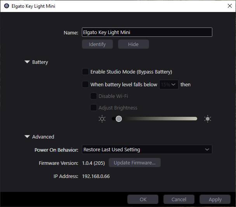236x207 pixels.
Task: Click in the Name input field
Action: 147,32
